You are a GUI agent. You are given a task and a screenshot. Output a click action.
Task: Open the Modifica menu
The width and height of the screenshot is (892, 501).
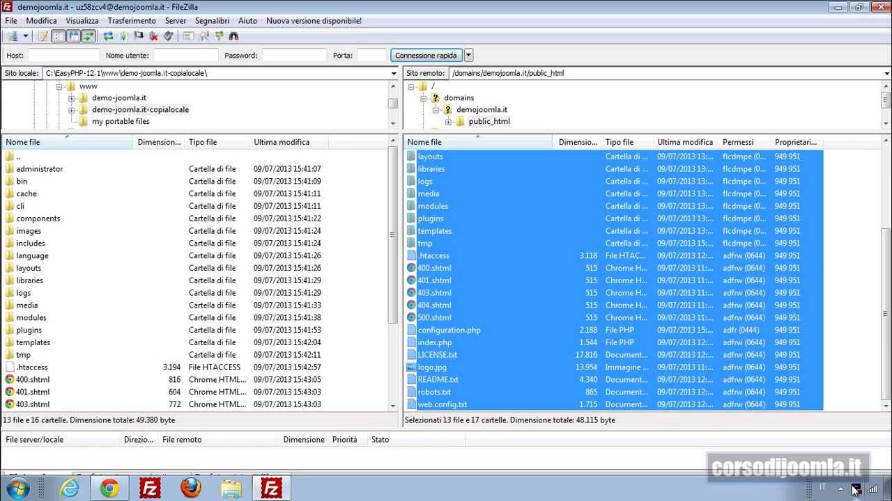41,21
